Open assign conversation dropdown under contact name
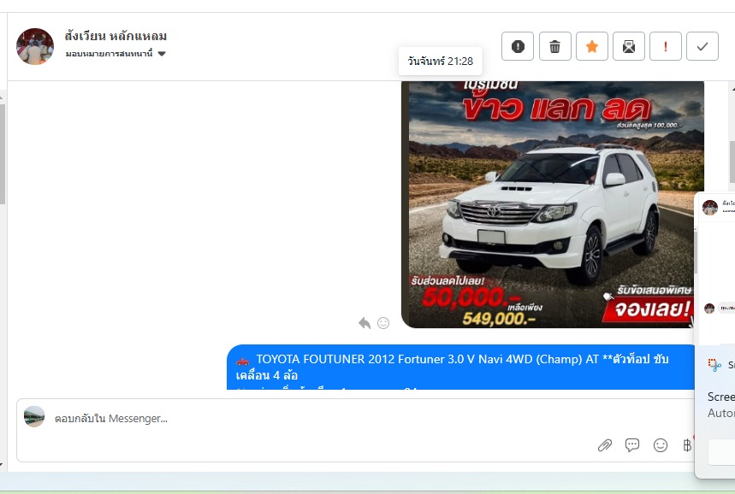Viewport: 735px width, 494px height. pyautogui.click(x=116, y=54)
